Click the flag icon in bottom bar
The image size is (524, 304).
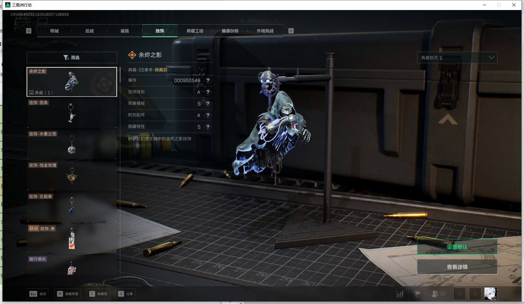[417, 294]
